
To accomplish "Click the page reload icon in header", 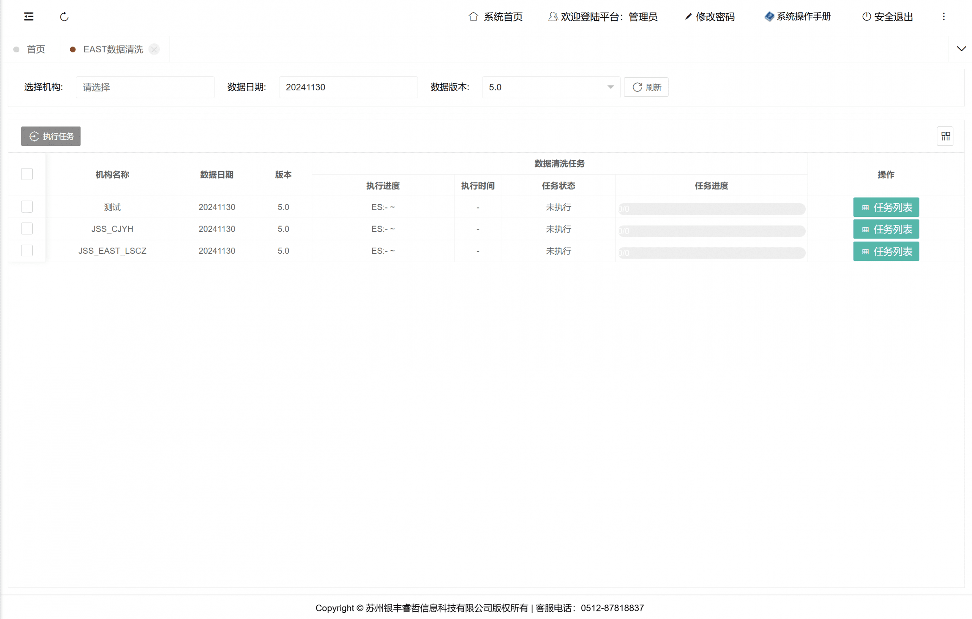I will [x=64, y=17].
